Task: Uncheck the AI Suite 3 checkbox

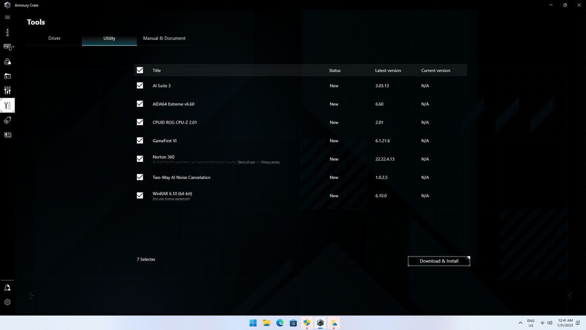Action: click(x=140, y=85)
